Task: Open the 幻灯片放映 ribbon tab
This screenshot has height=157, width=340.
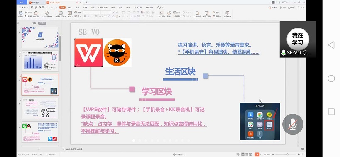Action: click(x=103, y=7)
